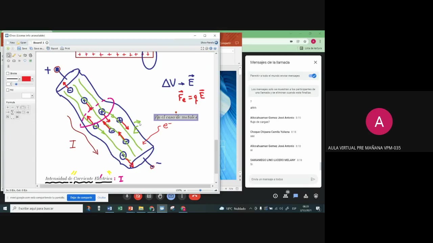Click Ocultar link in sharing bar
This screenshot has height=243, width=433.
(102, 197)
